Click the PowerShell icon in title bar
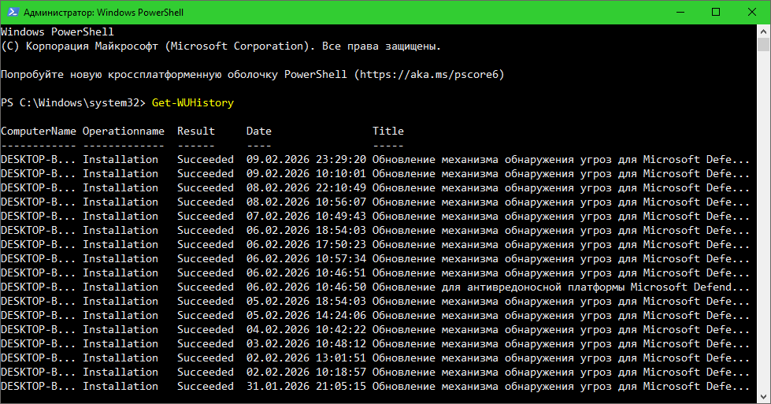 (x=12, y=13)
